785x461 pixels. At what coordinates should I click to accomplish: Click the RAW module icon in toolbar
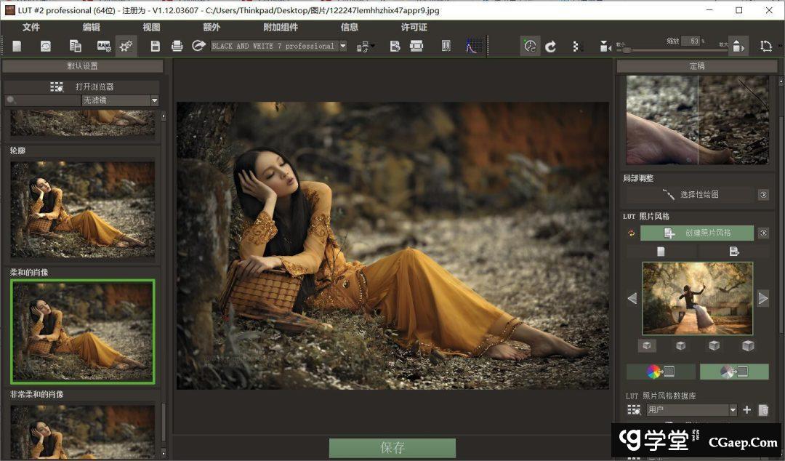[104, 46]
